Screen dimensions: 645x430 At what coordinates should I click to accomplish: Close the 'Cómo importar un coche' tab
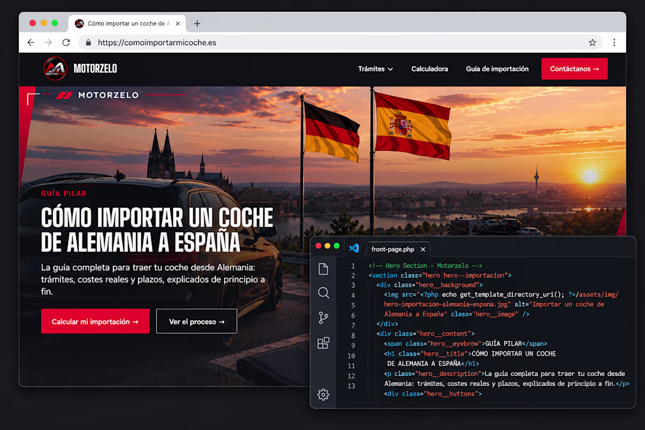tap(178, 23)
